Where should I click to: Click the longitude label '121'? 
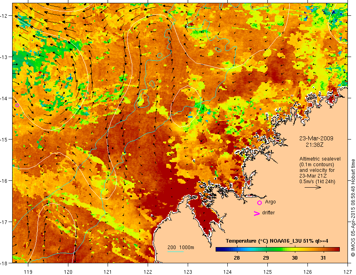click(x=108, y=272)
